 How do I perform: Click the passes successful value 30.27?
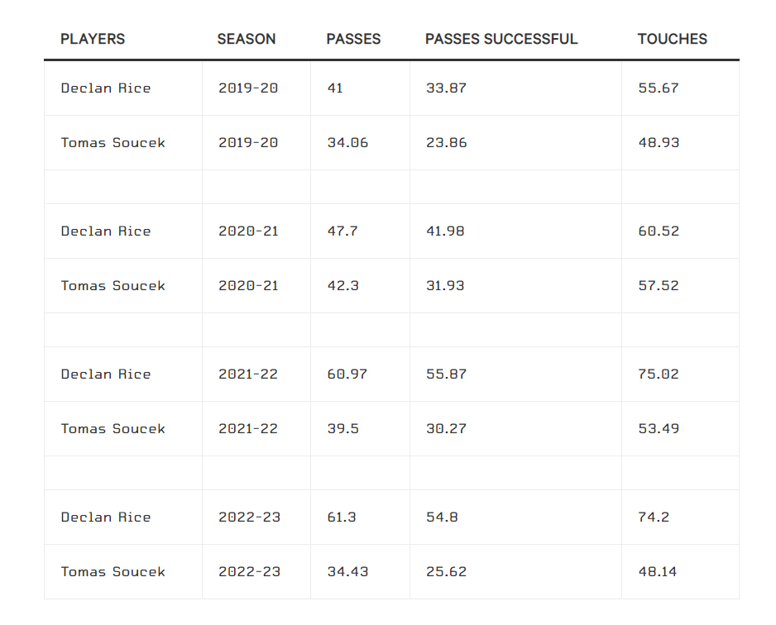[x=446, y=428]
